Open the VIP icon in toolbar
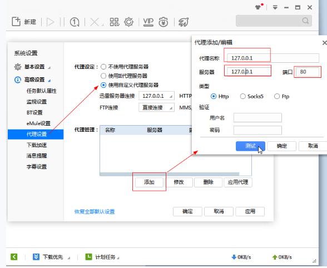Screen dimensions: 327x268 click(148, 22)
